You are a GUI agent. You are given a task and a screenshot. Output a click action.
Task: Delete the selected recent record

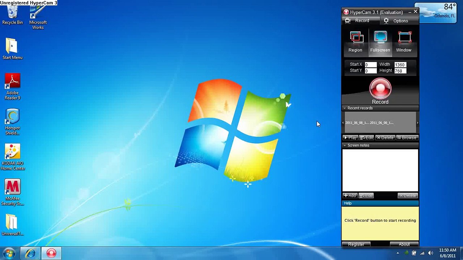click(x=385, y=138)
